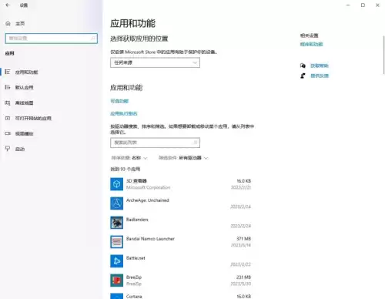Open 默认应用 in the sidebar
The height and width of the screenshot is (299, 385).
[x=24, y=87]
